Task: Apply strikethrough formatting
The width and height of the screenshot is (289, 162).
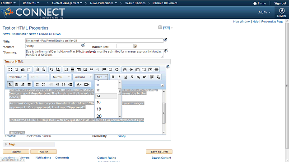Action: pos(132,77)
